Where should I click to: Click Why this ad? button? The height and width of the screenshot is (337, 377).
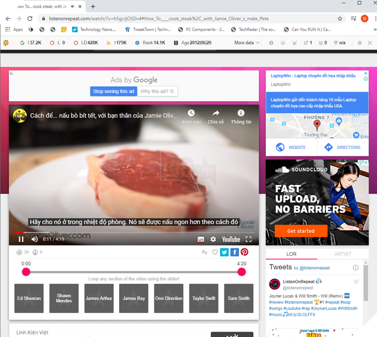(157, 92)
